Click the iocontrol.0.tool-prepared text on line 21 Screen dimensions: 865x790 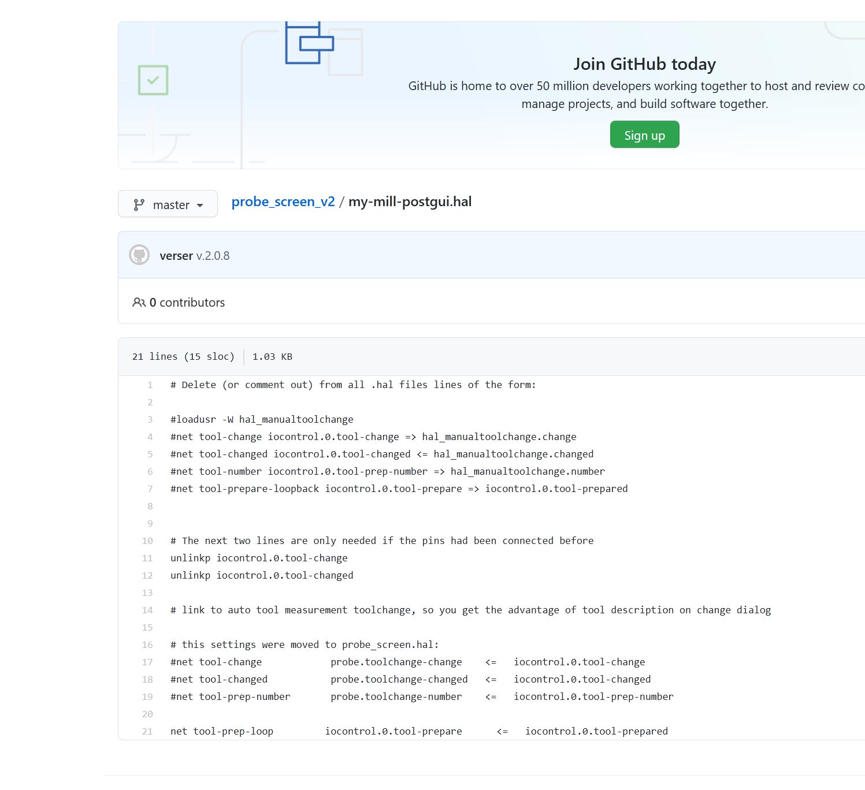coord(596,731)
